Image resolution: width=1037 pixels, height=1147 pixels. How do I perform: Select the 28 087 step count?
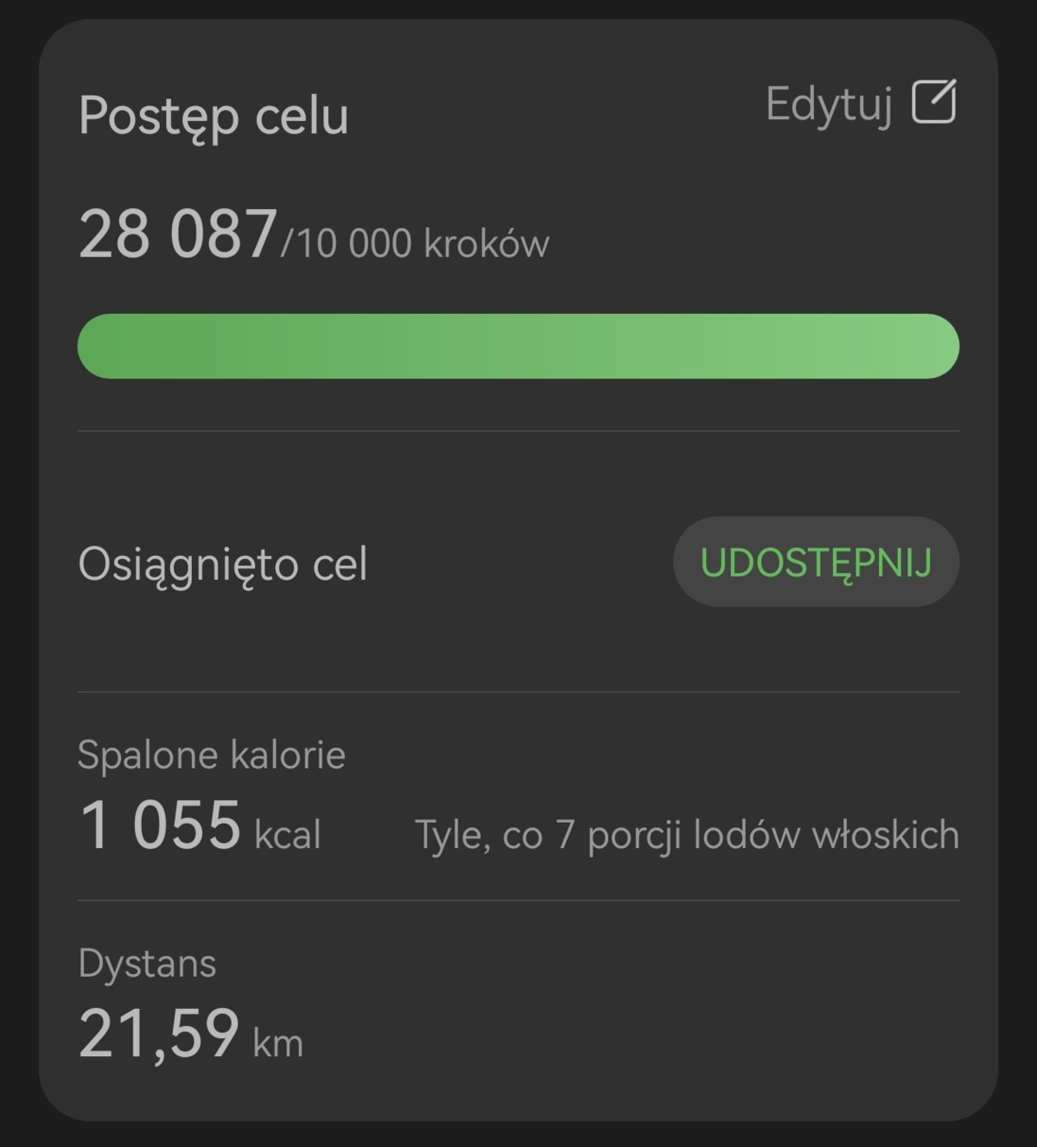coord(178,234)
